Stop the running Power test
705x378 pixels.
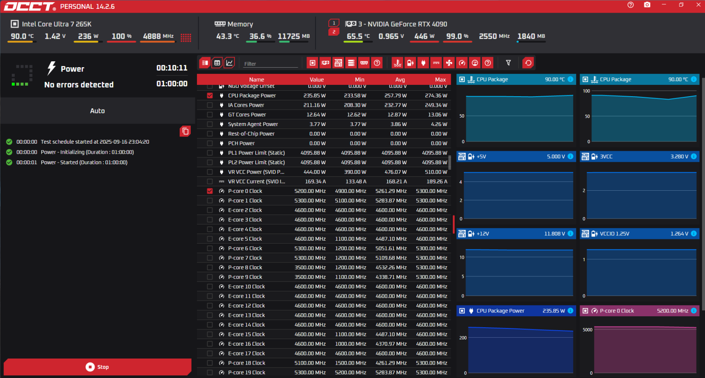coord(97,367)
